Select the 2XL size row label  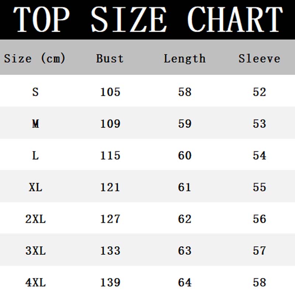pyautogui.click(x=35, y=219)
